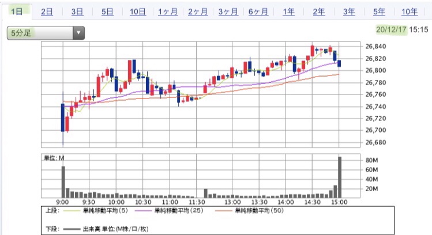Click the last blue candlestick at 15:00
The image size is (432, 235).
(x=339, y=63)
